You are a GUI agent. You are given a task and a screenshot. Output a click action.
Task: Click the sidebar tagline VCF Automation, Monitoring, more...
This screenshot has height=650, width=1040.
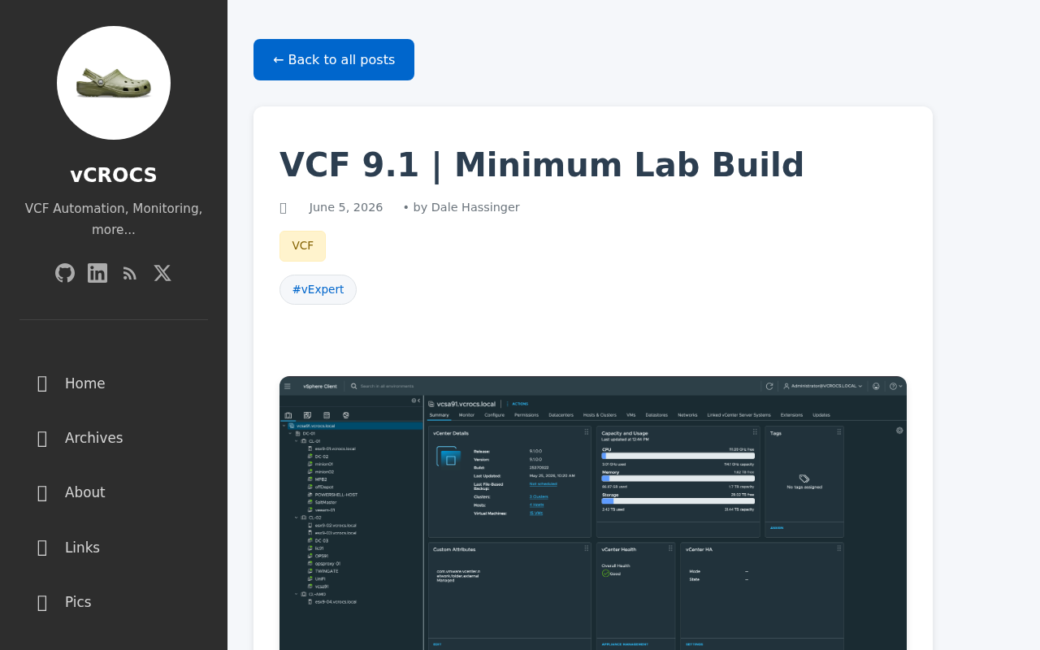(x=114, y=219)
